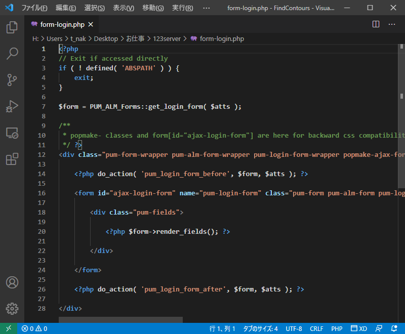Click the 123server breadcrumb segment

[x=167, y=39]
